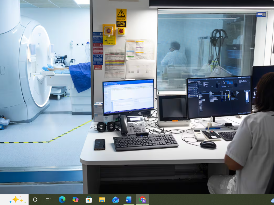This screenshot has height=205, width=274.
Task: Click the left Acer monitor in the photo
Action: coord(128,95)
